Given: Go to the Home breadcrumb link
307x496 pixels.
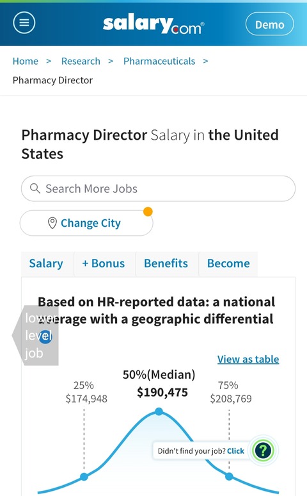Looking at the screenshot, I should pos(26,61).
